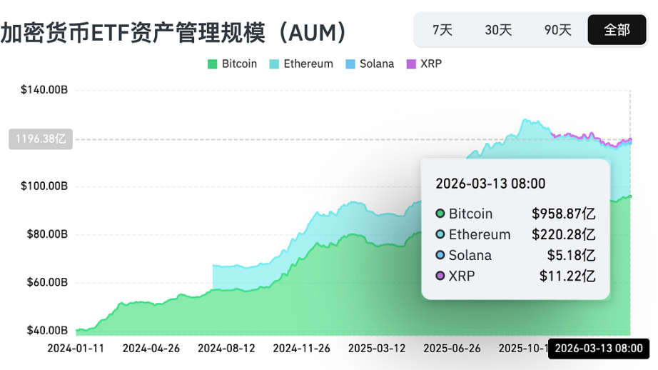
Task: Switch to the 7天 time range tab
Action: click(x=442, y=30)
